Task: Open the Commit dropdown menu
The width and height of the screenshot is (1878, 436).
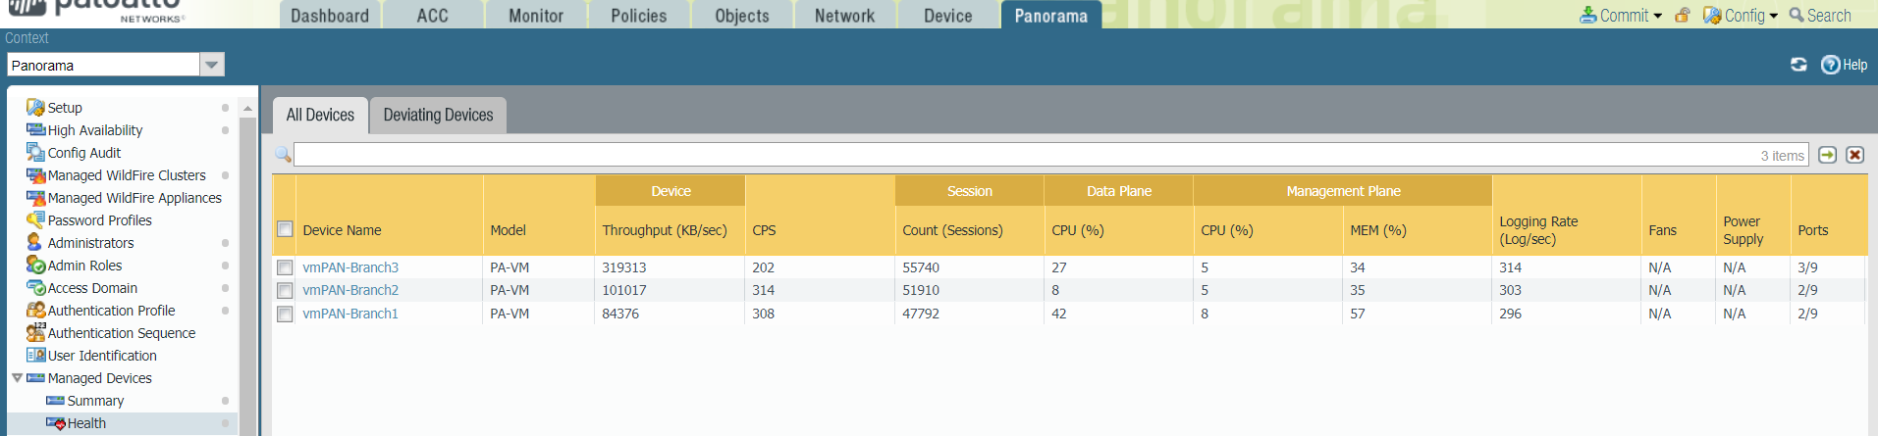Action: (x=1621, y=16)
